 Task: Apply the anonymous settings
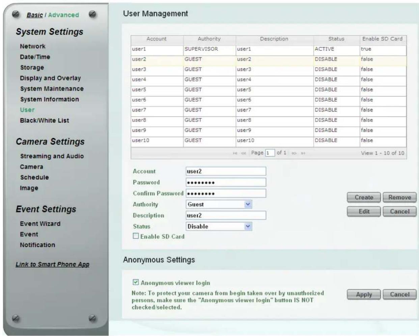click(364, 294)
